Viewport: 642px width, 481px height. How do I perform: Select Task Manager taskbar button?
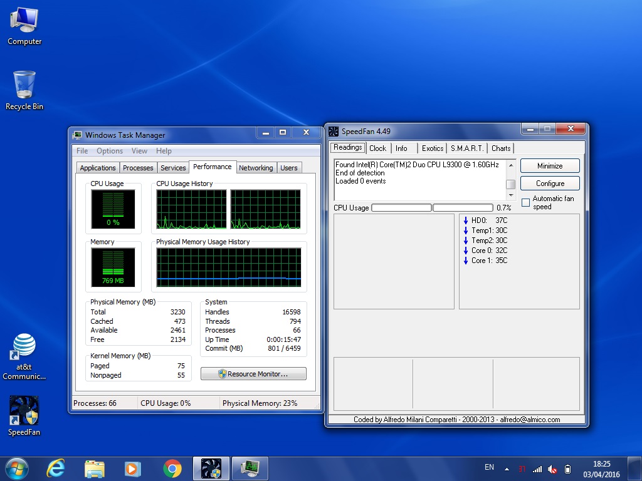point(250,468)
